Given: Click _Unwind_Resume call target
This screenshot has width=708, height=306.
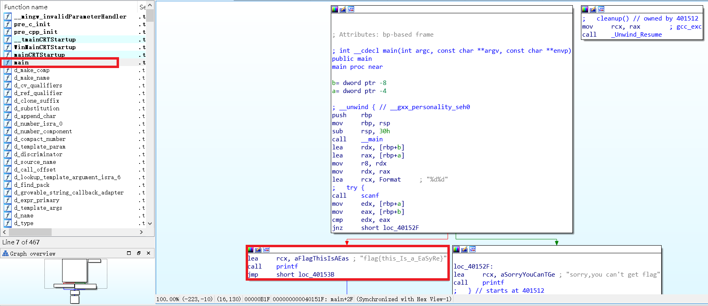Looking at the screenshot, I should pyautogui.click(x=636, y=35).
